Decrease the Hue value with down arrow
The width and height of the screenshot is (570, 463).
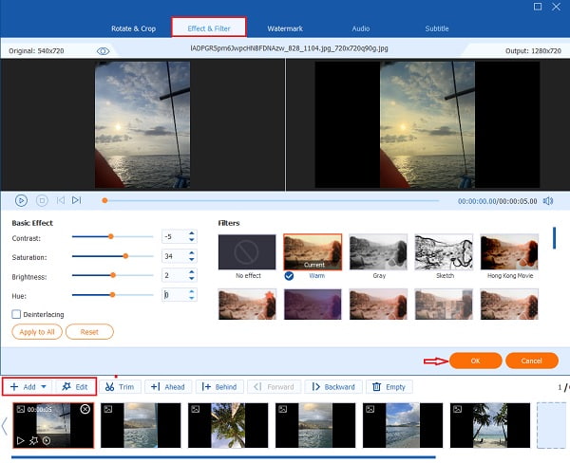[192, 298]
